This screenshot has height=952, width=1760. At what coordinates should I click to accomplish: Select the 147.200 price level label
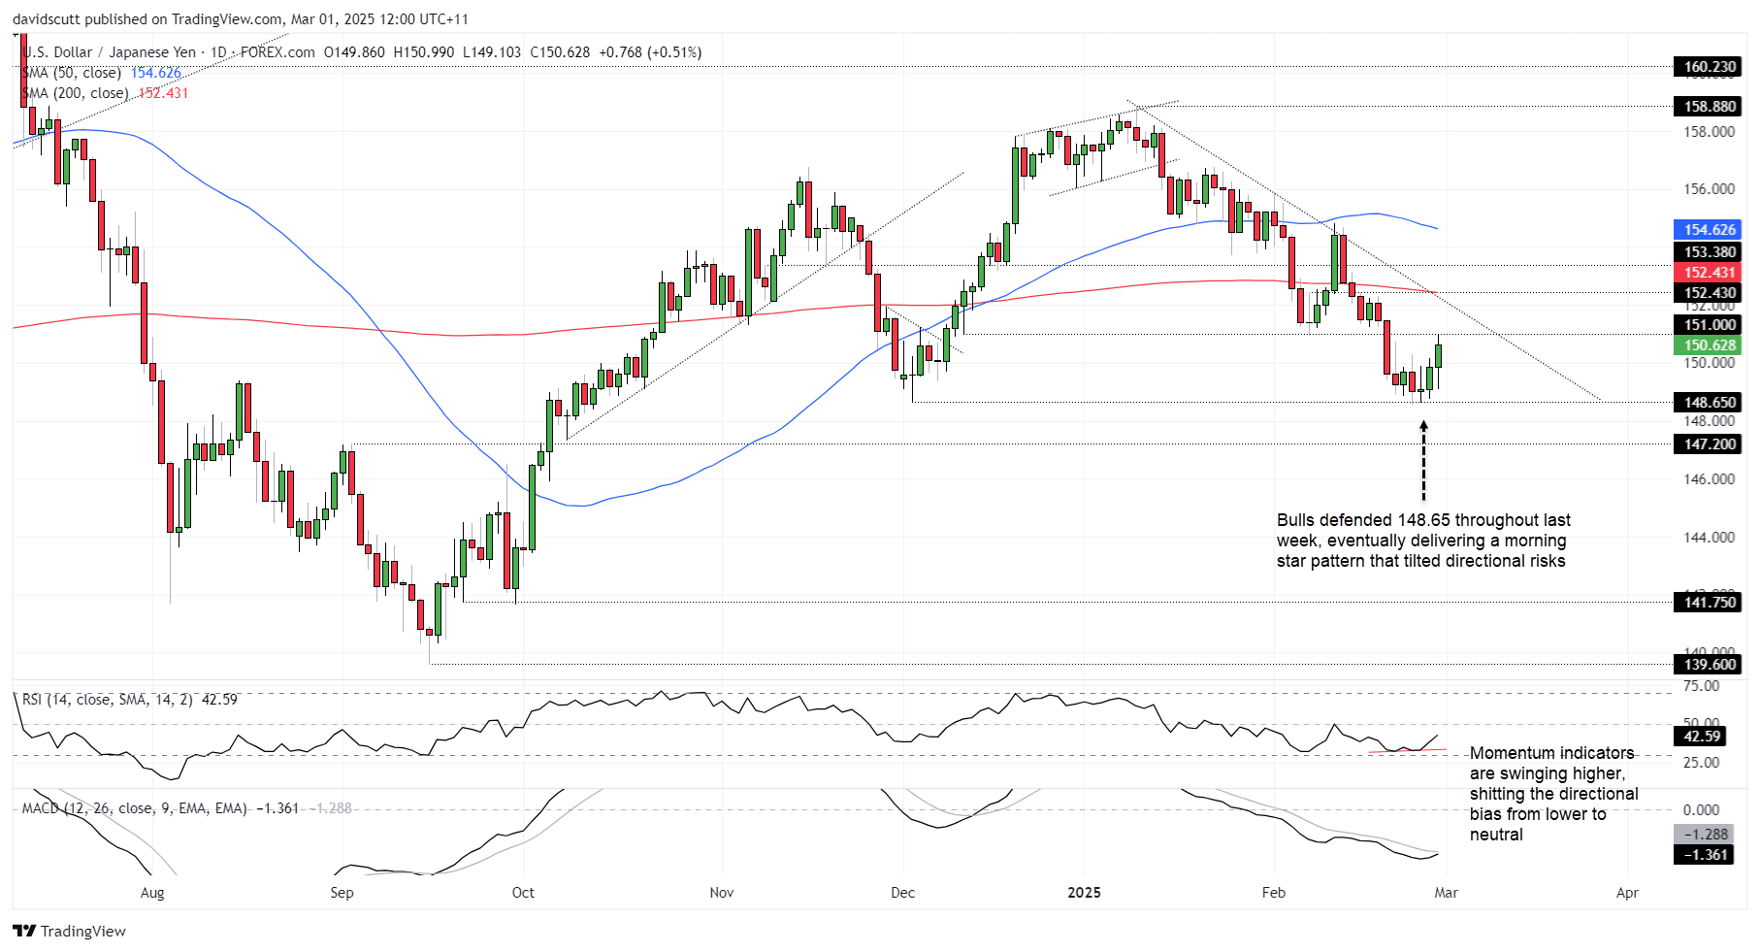pos(1708,444)
